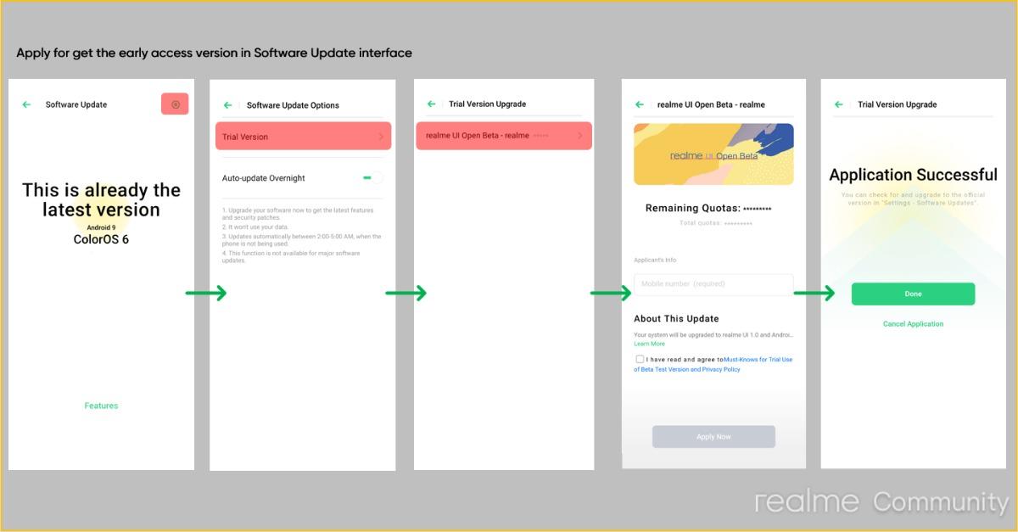Tap the Apply Now button
The image size is (1018, 532).
713,437
